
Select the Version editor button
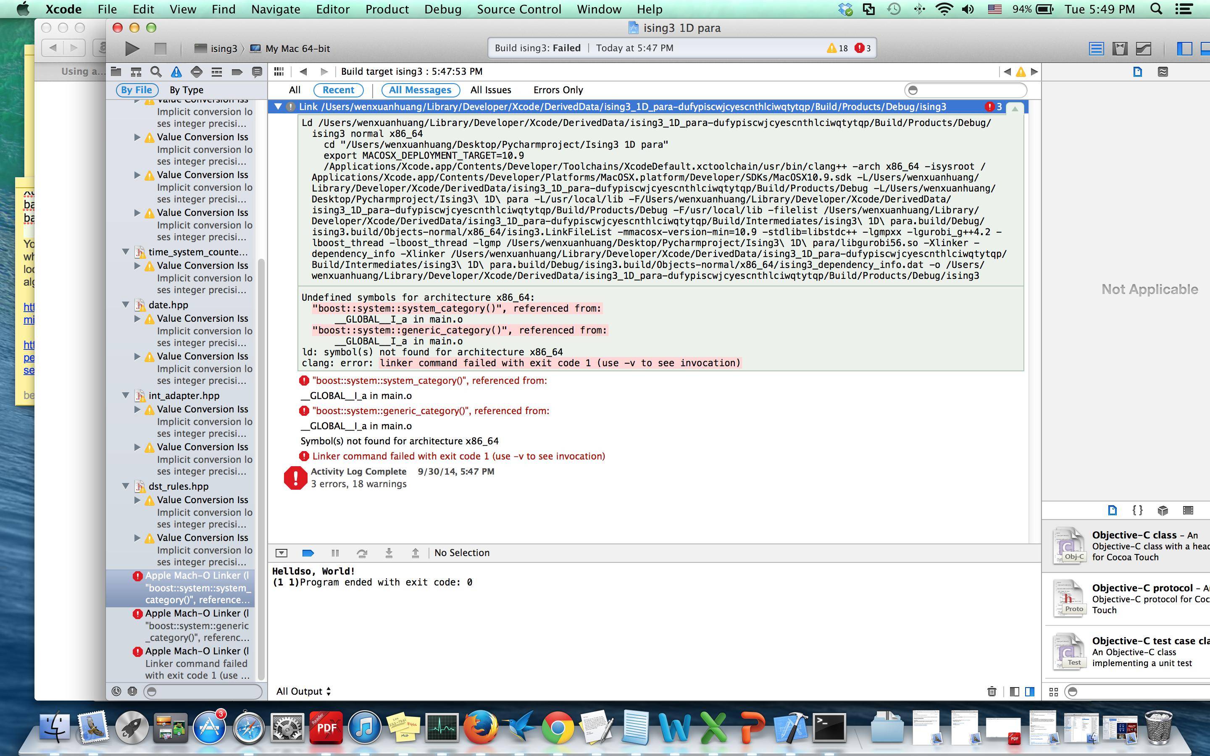(x=1144, y=48)
